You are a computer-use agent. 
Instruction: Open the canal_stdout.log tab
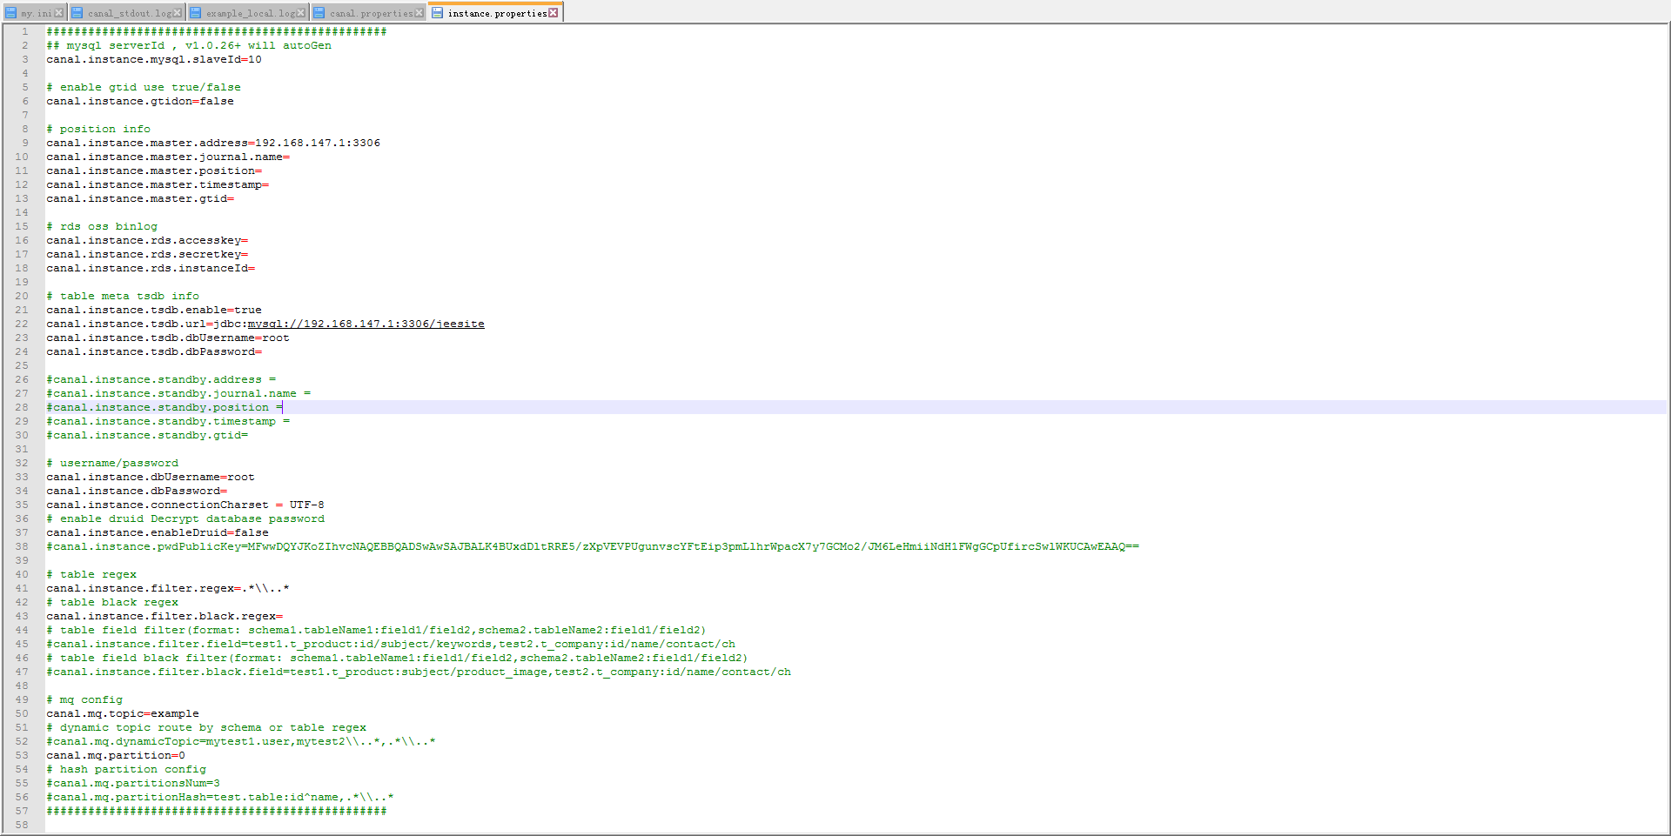[x=126, y=13]
